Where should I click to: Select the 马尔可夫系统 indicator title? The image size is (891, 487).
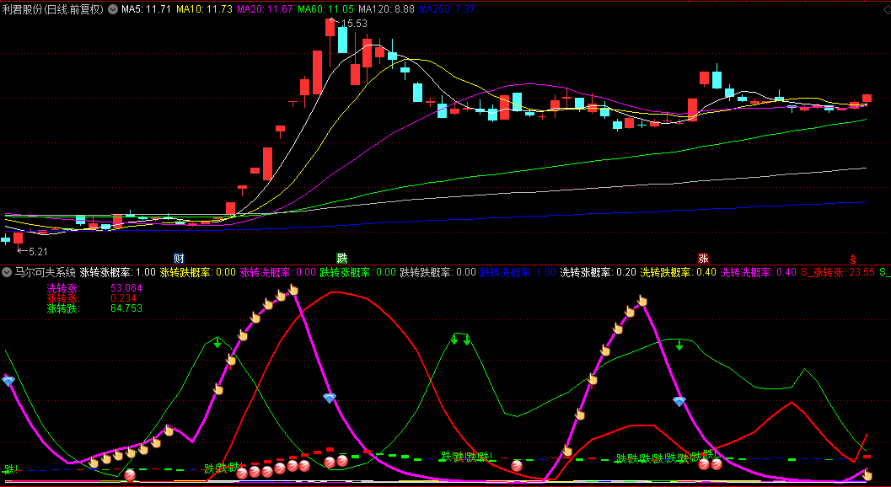pos(45,272)
